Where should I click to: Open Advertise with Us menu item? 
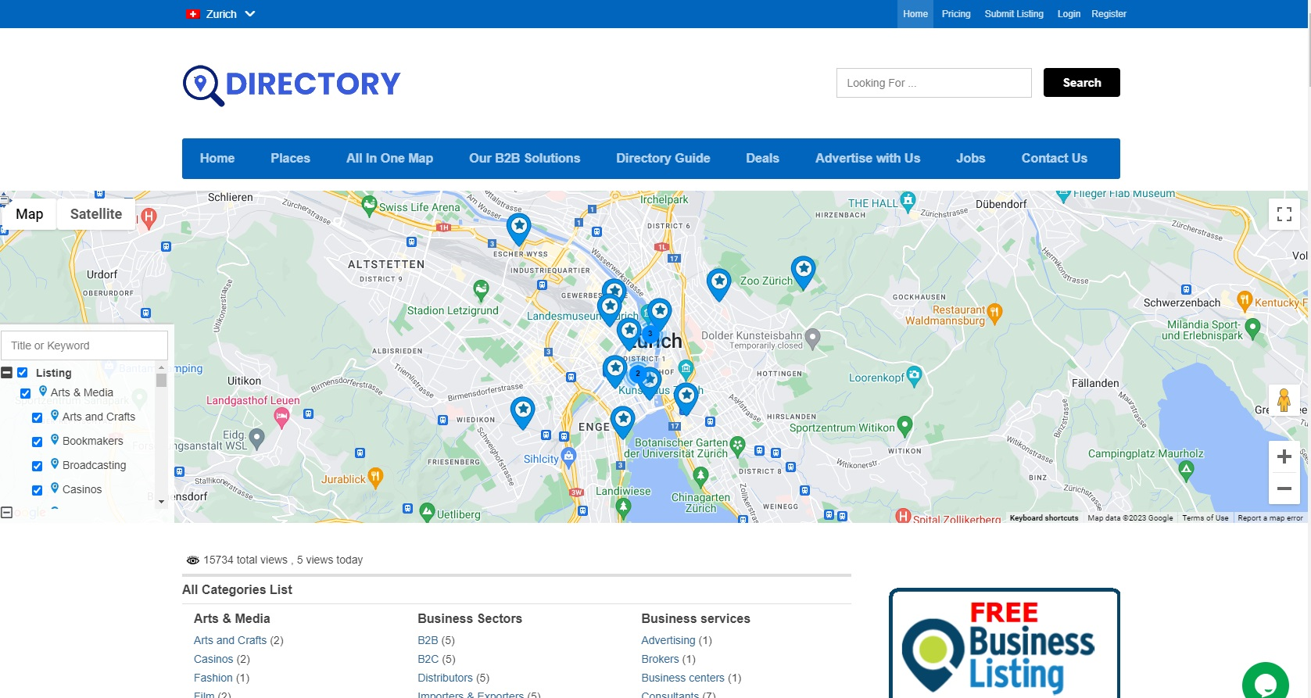(868, 159)
